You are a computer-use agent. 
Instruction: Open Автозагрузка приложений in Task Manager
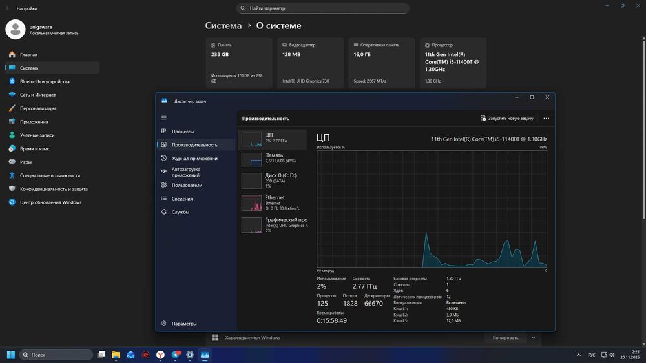coord(195,172)
